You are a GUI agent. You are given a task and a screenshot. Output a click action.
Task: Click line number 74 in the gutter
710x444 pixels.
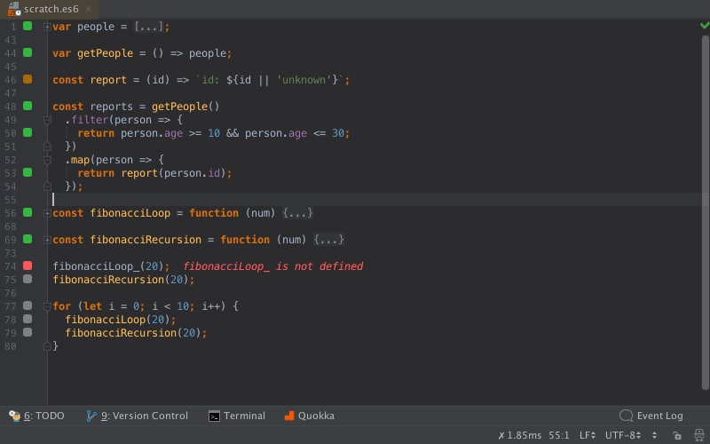10,266
